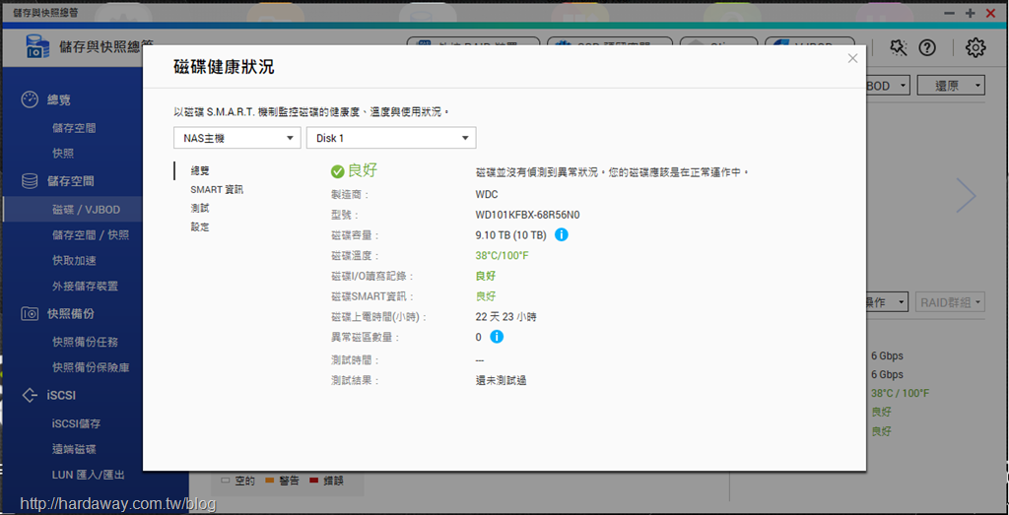
Task: Click the Storage & Snapshots app logo
Action: 38,47
